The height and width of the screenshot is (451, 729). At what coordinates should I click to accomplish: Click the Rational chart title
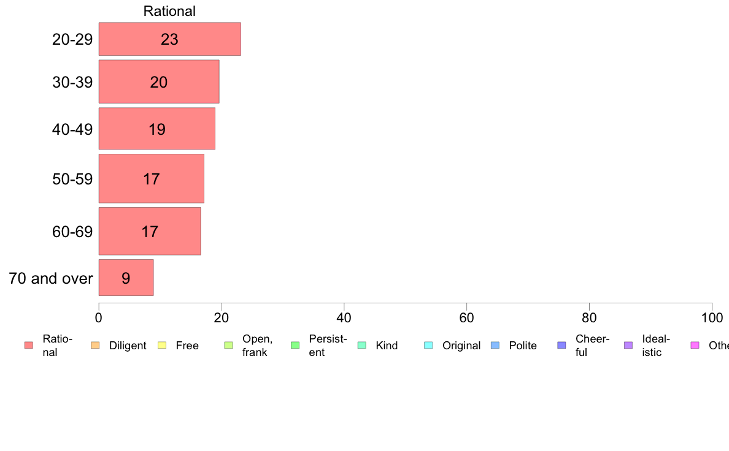pos(169,11)
